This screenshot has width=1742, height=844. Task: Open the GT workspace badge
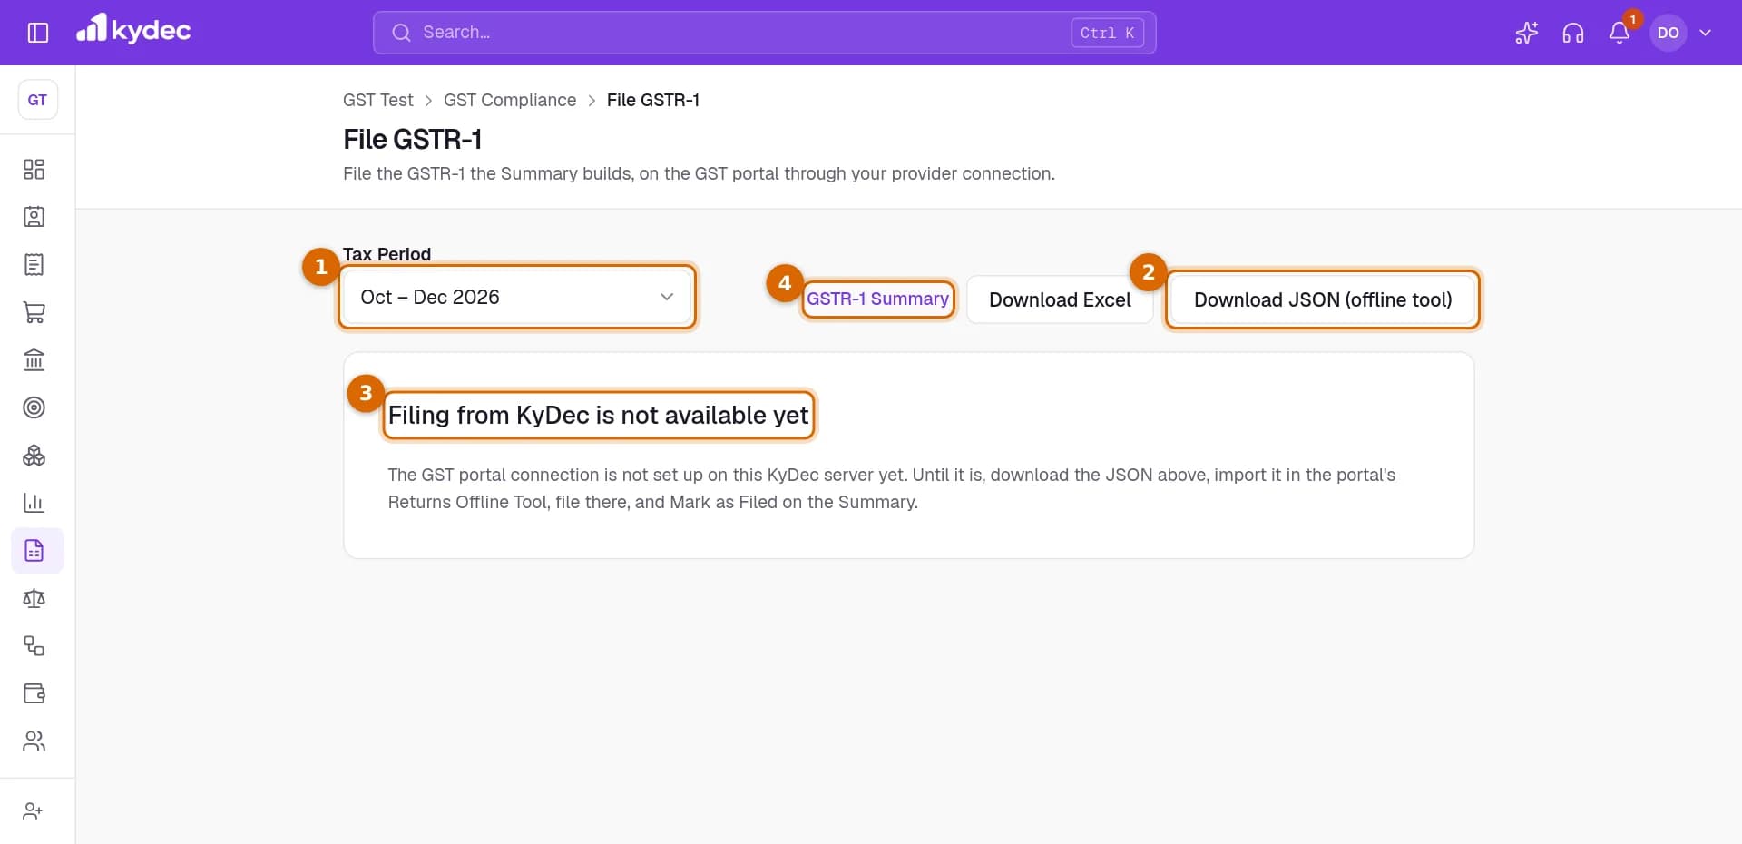[37, 100]
